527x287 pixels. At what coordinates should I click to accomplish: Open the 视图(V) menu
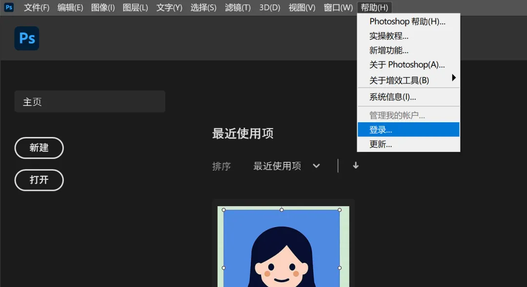(x=302, y=7)
